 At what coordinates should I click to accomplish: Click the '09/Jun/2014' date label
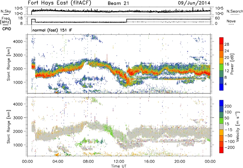[x=194, y=3]
